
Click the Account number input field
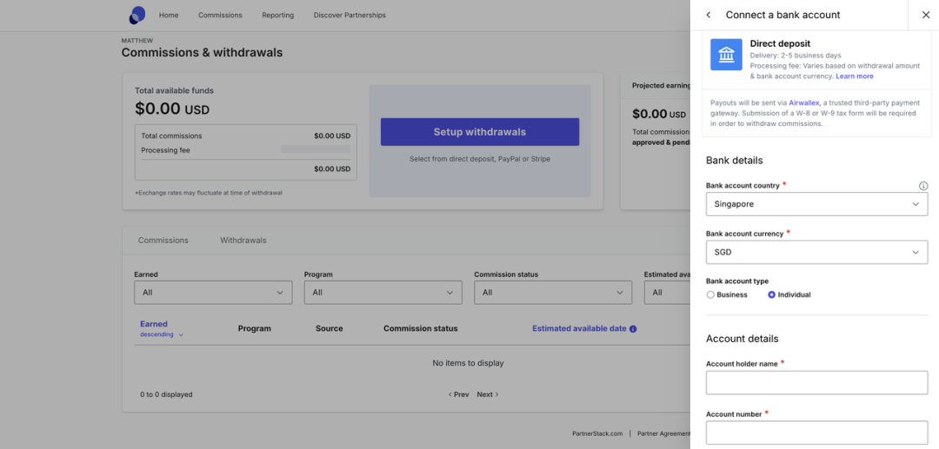(816, 432)
